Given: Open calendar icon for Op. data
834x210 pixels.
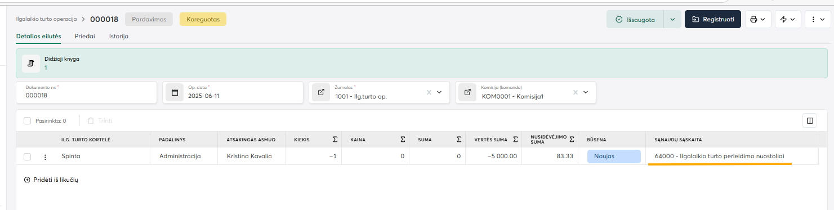Looking at the screenshot, I should point(175,92).
